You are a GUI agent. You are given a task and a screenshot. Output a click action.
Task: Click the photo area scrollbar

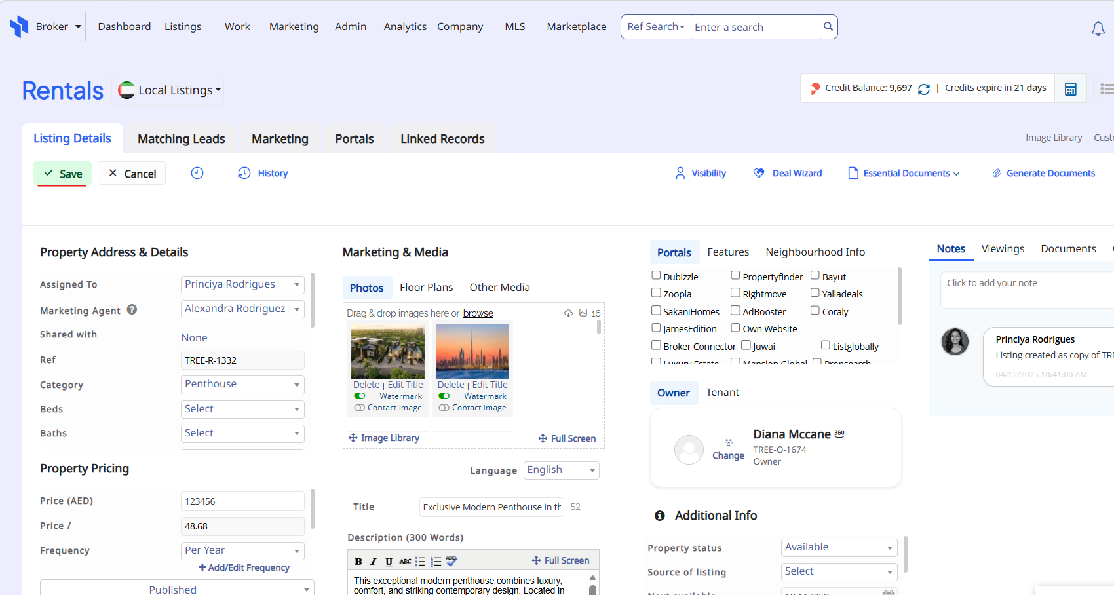(599, 328)
